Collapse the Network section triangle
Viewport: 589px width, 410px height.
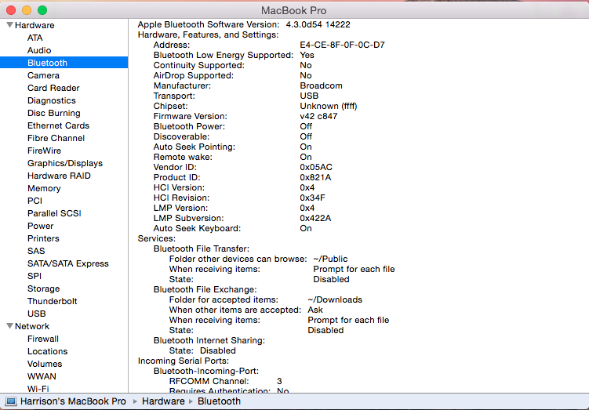9,326
